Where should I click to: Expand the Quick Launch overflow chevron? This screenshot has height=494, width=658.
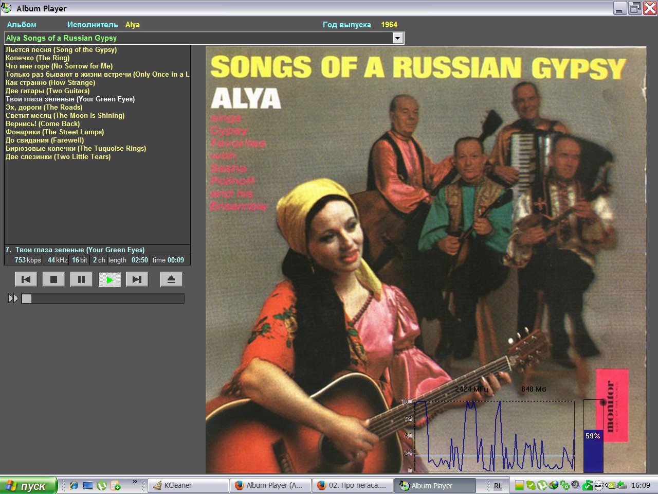click(135, 482)
